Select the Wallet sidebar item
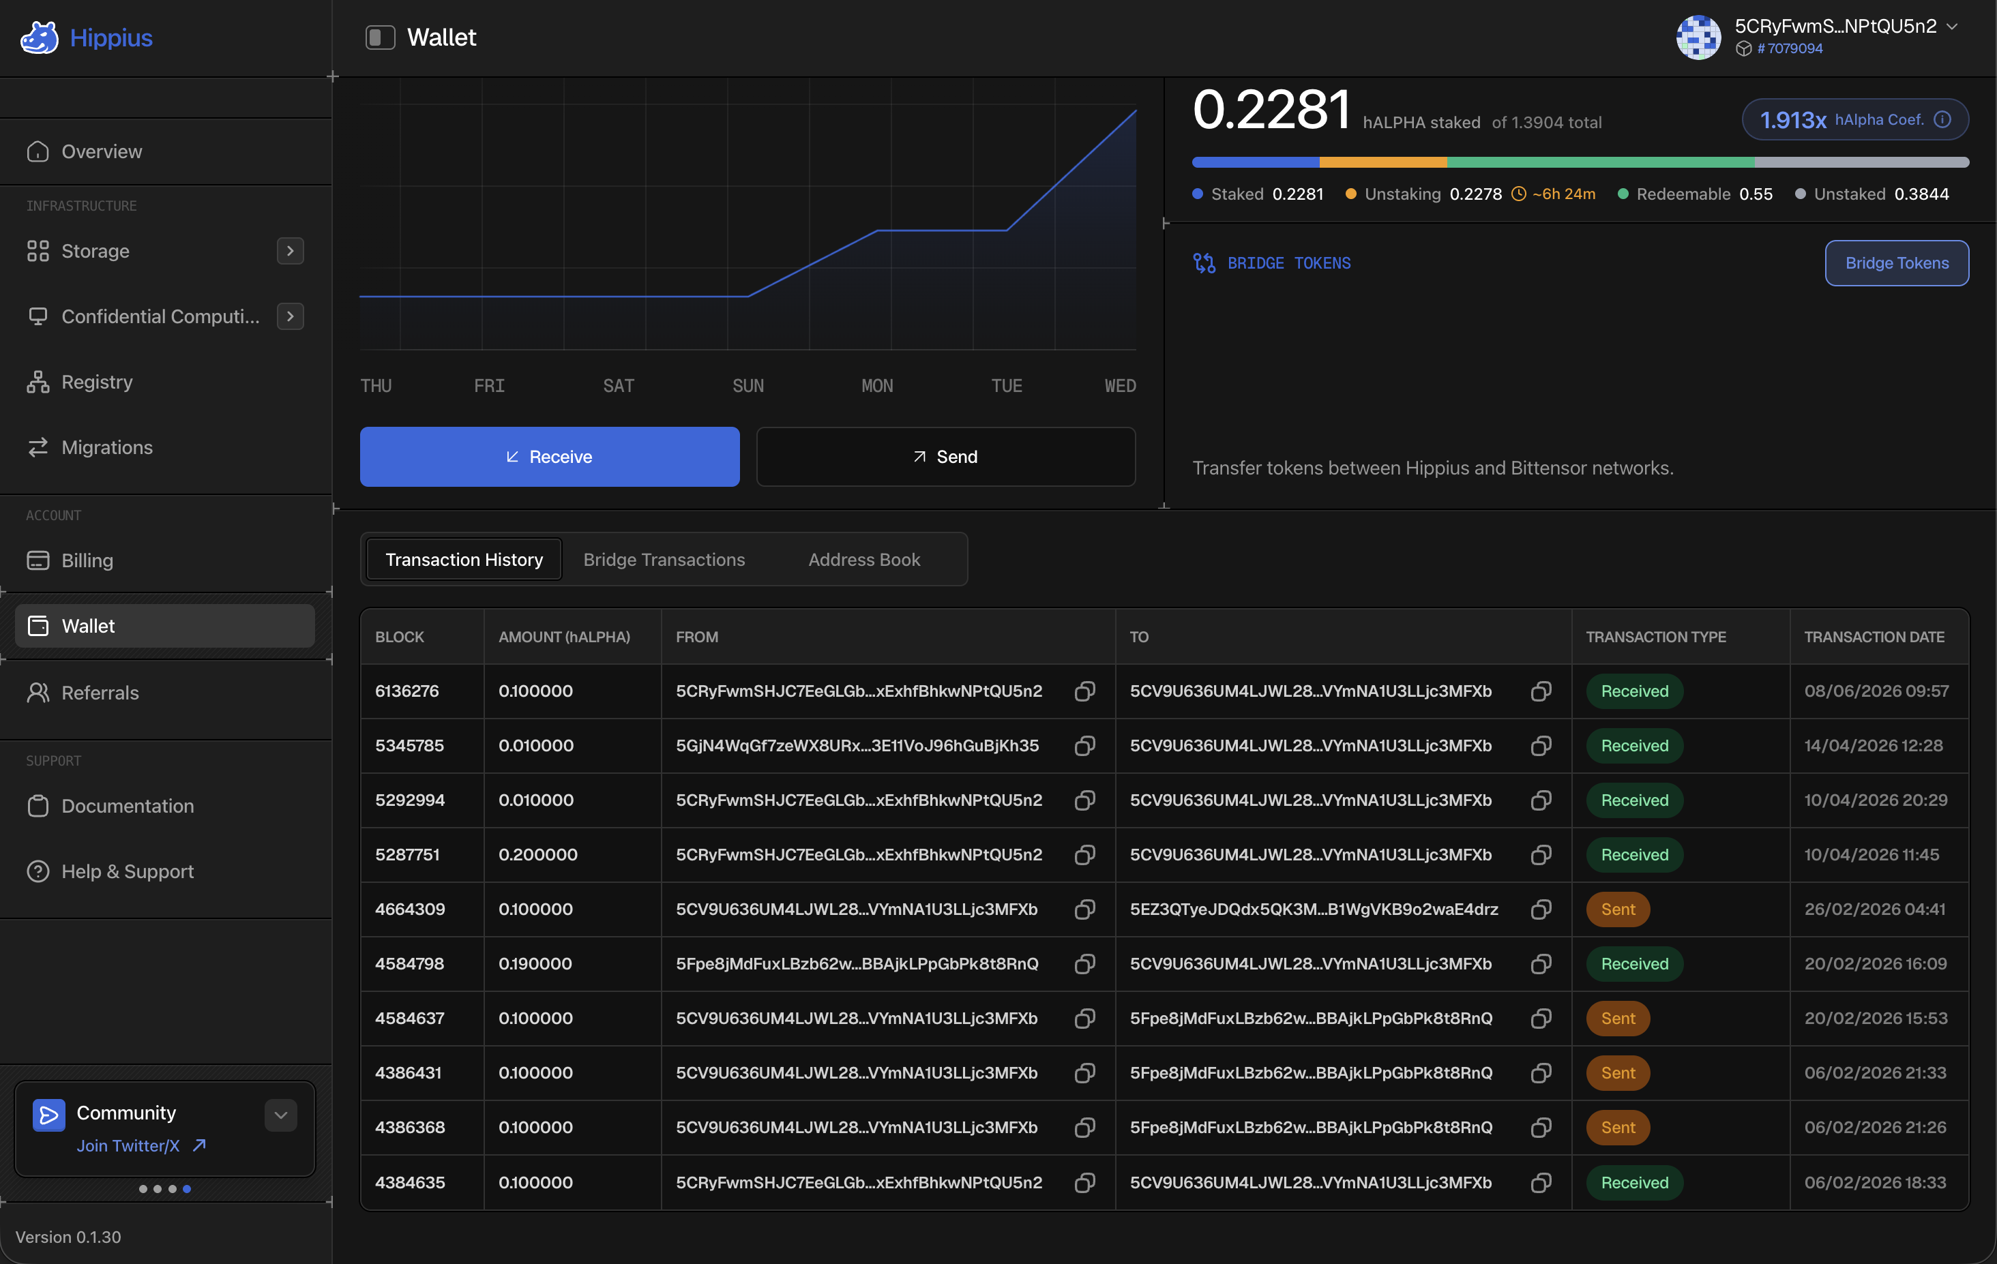Viewport: 1997px width, 1264px height. point(165,626)
